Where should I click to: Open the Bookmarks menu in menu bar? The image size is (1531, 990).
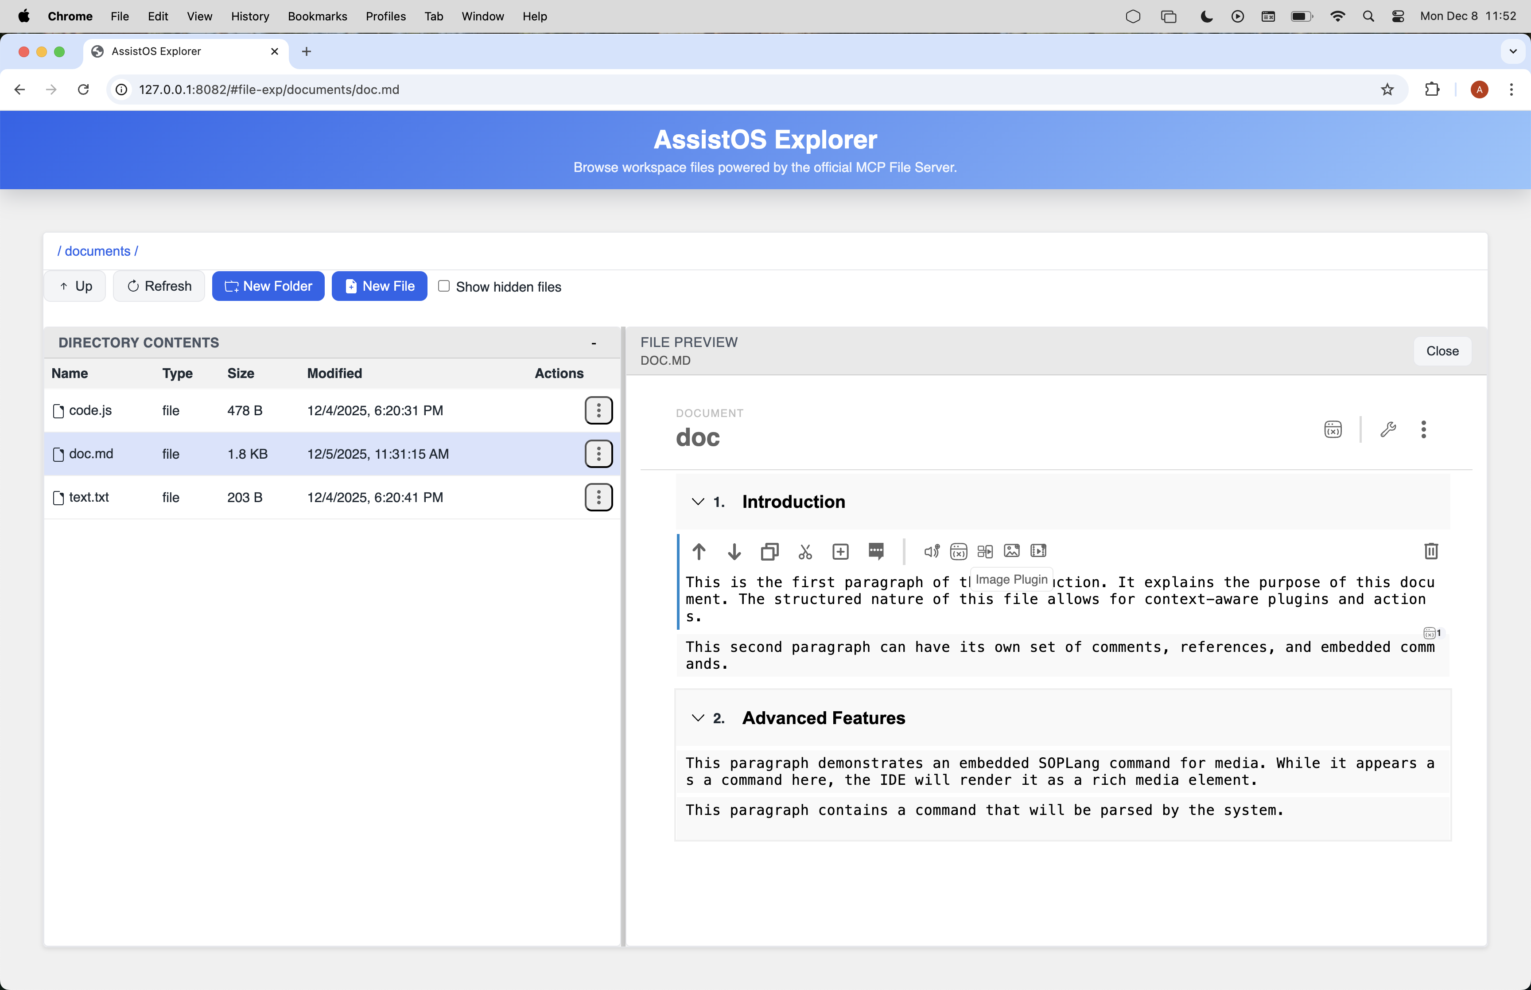click(x=317, y=16)
